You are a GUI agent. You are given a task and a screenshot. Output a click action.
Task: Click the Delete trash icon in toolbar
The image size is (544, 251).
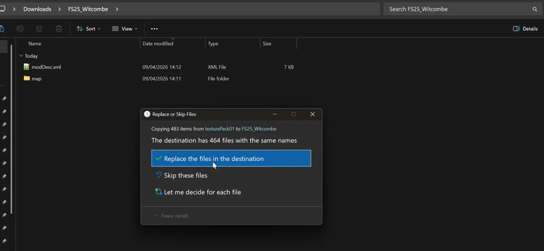click(x=59, y=29)
